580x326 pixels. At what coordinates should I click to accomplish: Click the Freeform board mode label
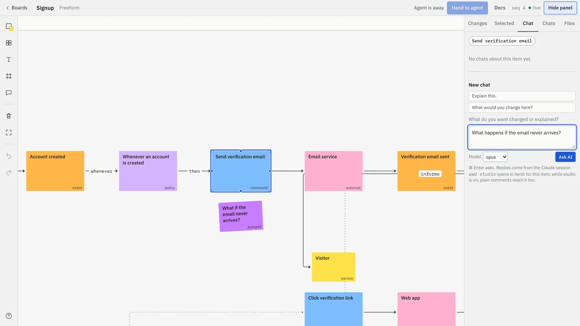click(69, 8)
